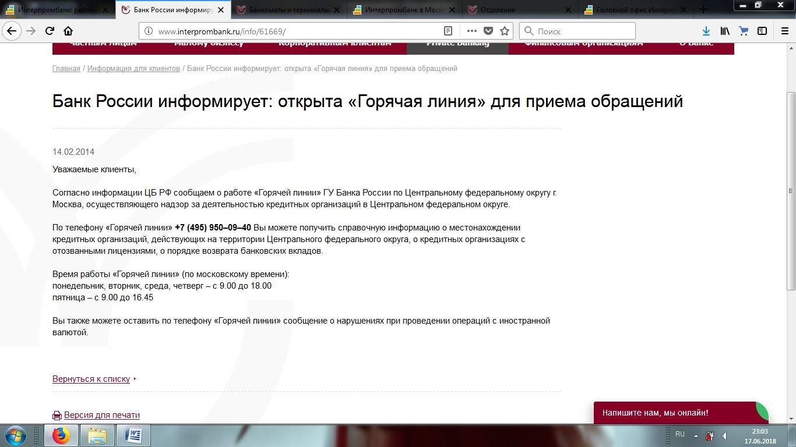
Task: Open the Library bookmarks and history icon
Action: [725, 31]
